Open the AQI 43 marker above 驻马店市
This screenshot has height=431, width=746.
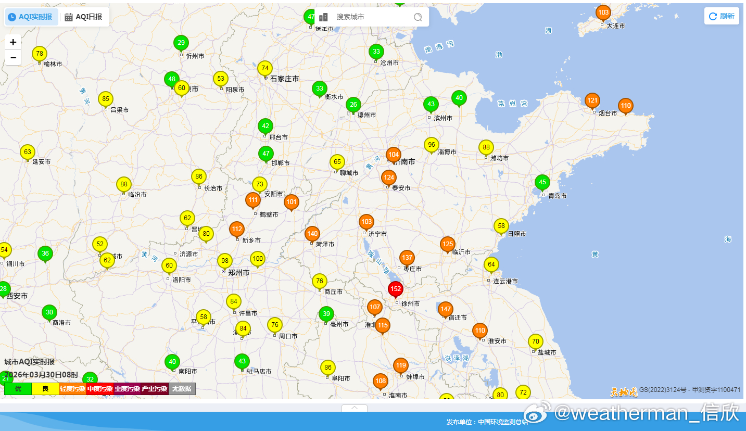pos(242,361)
